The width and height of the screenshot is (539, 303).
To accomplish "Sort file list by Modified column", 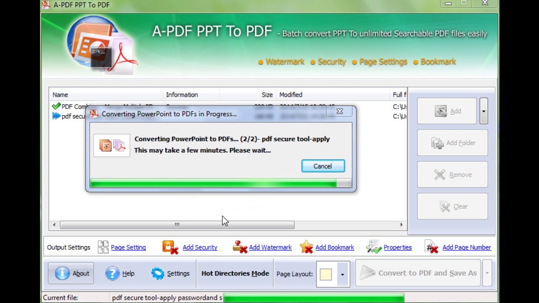I will (333, 95).
